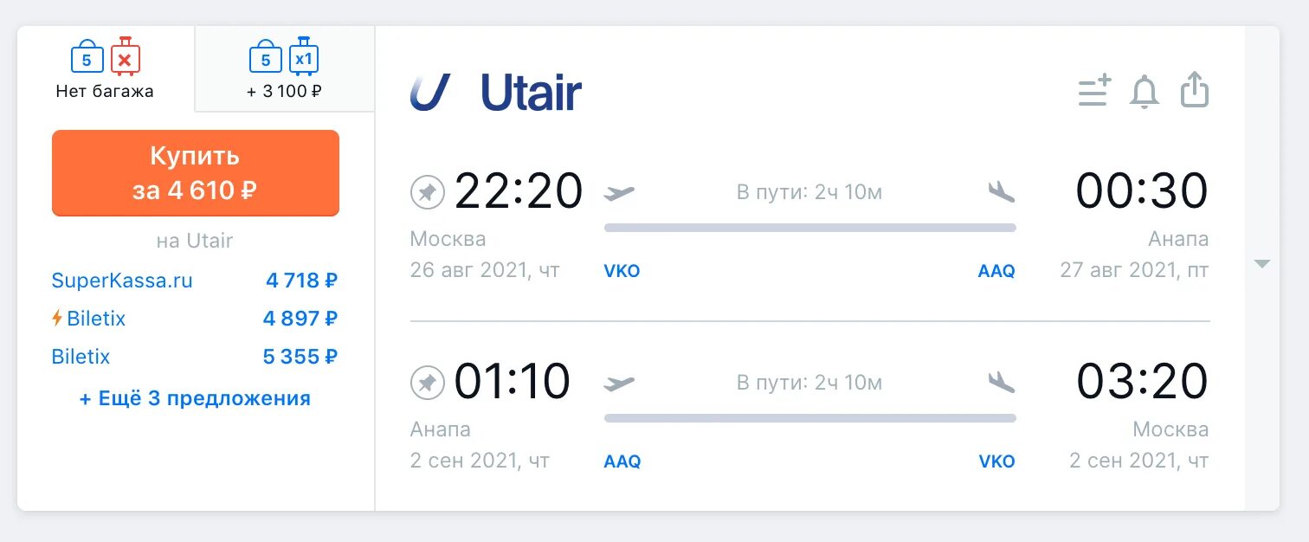This screenshot has width=1309, height=542.
Task: Click the price alert bell icon
Action: [x=1144, y=91]
